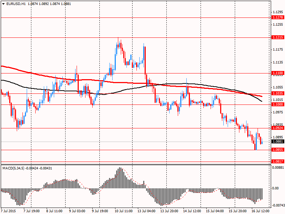Select the 1.1255 price scale value
This screenshot has height=214, width=285.
[278, 25]
